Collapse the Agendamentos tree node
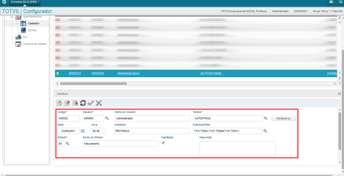Viewport: 344px width, 176px height. pos(12,17)
